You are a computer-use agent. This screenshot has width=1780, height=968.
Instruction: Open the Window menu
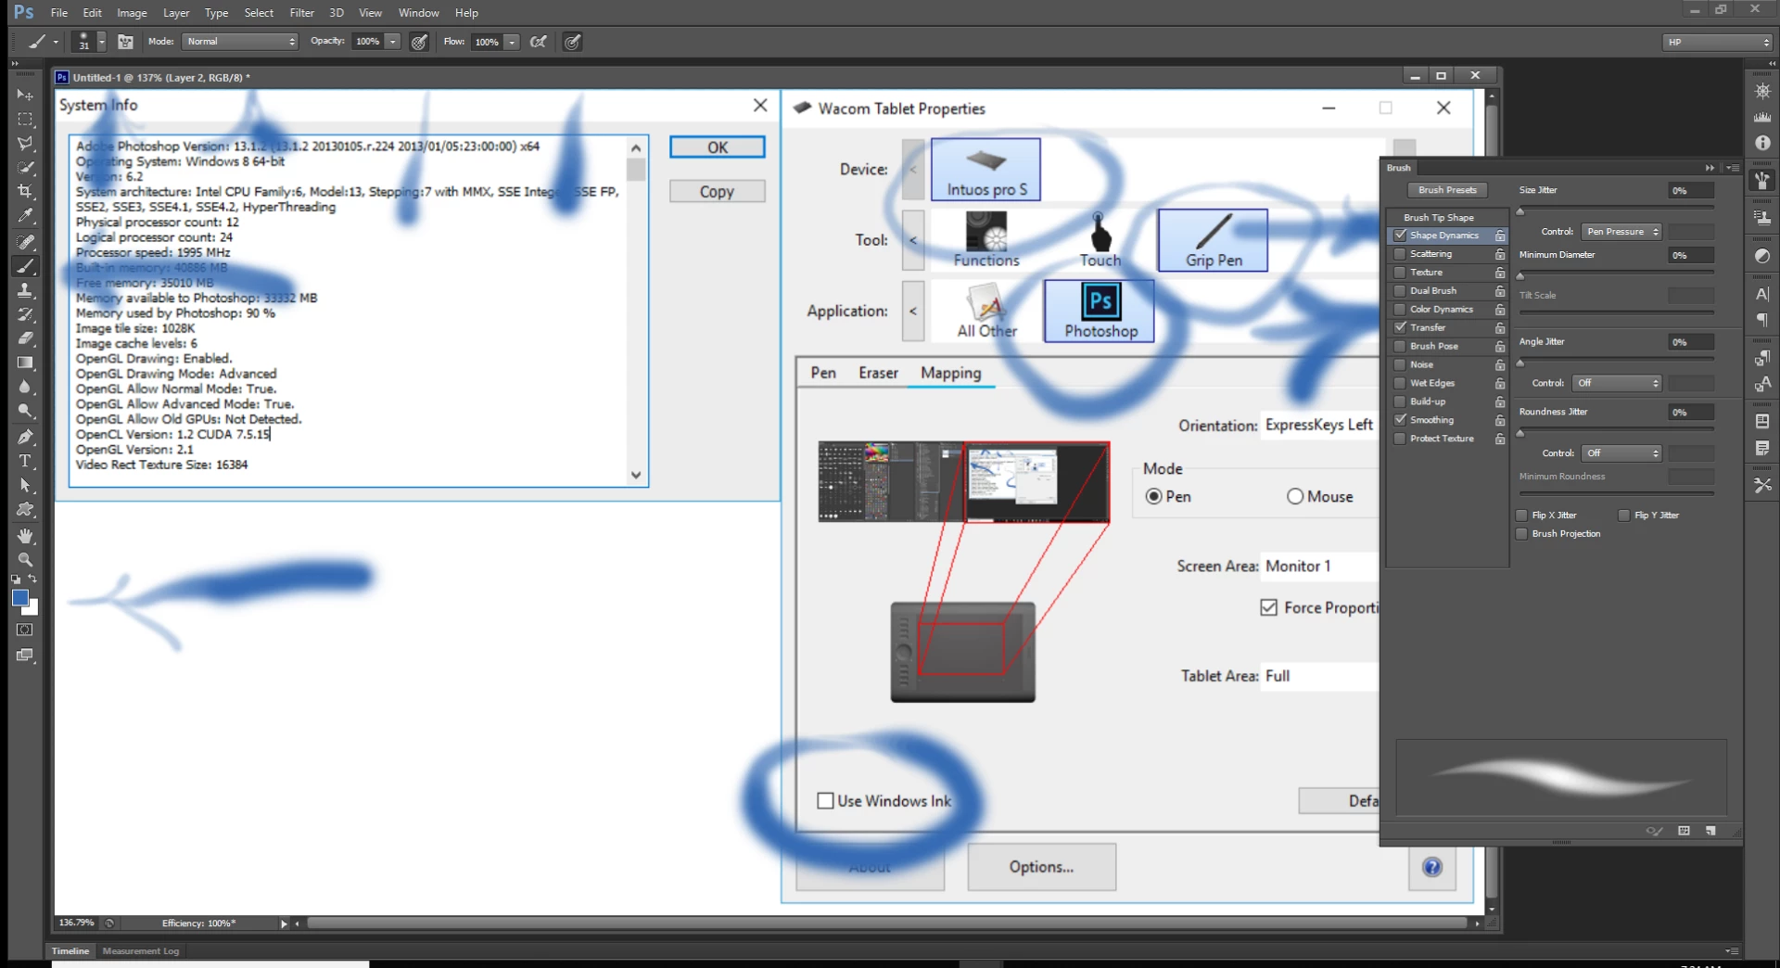(x=418, y=13)
